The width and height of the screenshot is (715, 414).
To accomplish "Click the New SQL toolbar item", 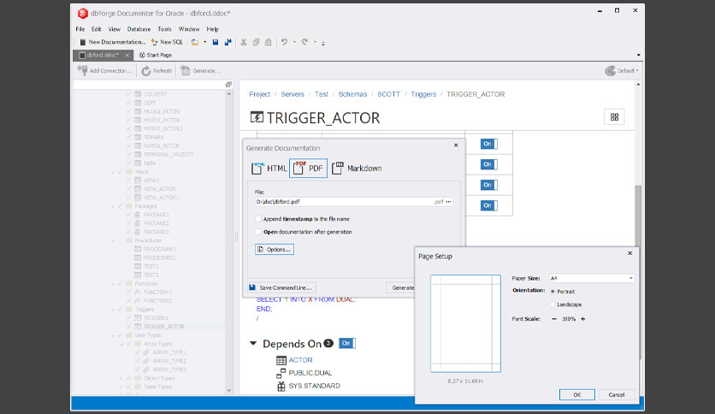I will pos(167,42).
